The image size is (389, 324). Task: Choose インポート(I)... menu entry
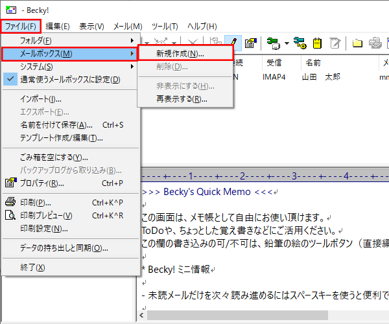coord(70,99)
